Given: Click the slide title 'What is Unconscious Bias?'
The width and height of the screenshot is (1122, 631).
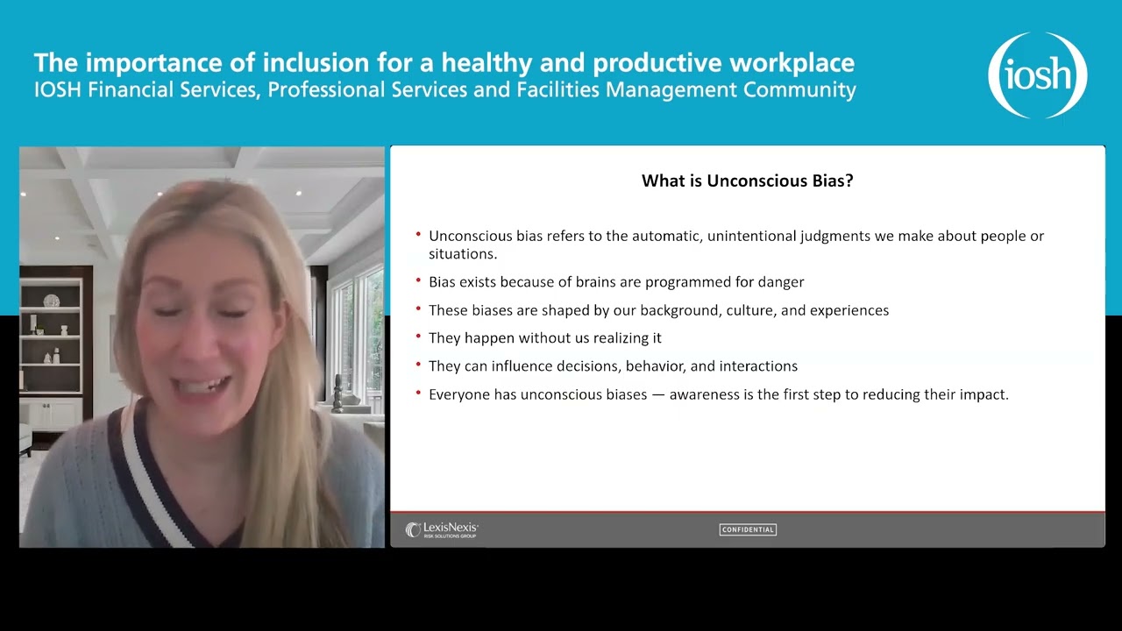Looking at the screenshot, I should pyautogui.click(x=747, y=181).
